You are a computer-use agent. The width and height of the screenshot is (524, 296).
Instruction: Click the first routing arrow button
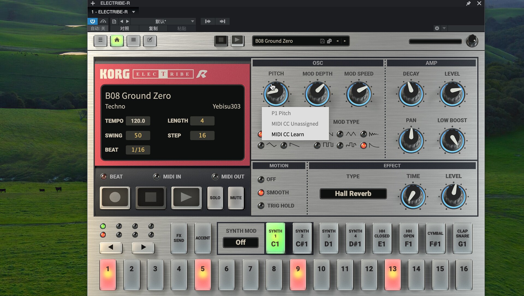(x=208, y=21)
